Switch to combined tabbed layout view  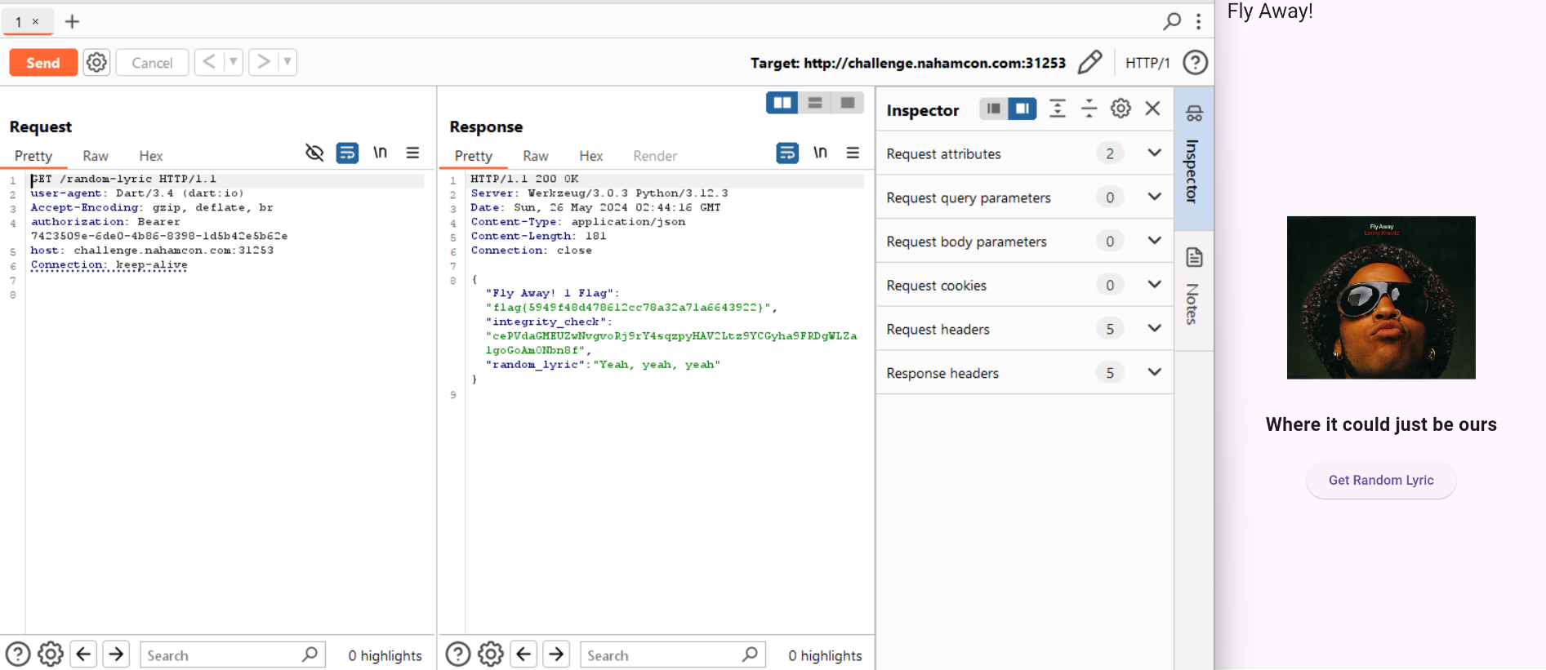click(x=848, y=102)
